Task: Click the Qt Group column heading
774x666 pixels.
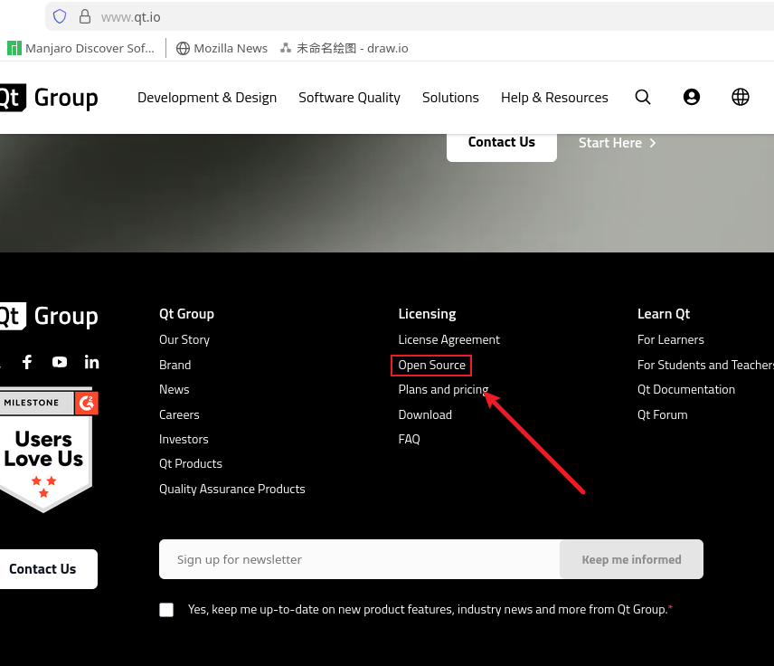Action: [x=186, y=314]
